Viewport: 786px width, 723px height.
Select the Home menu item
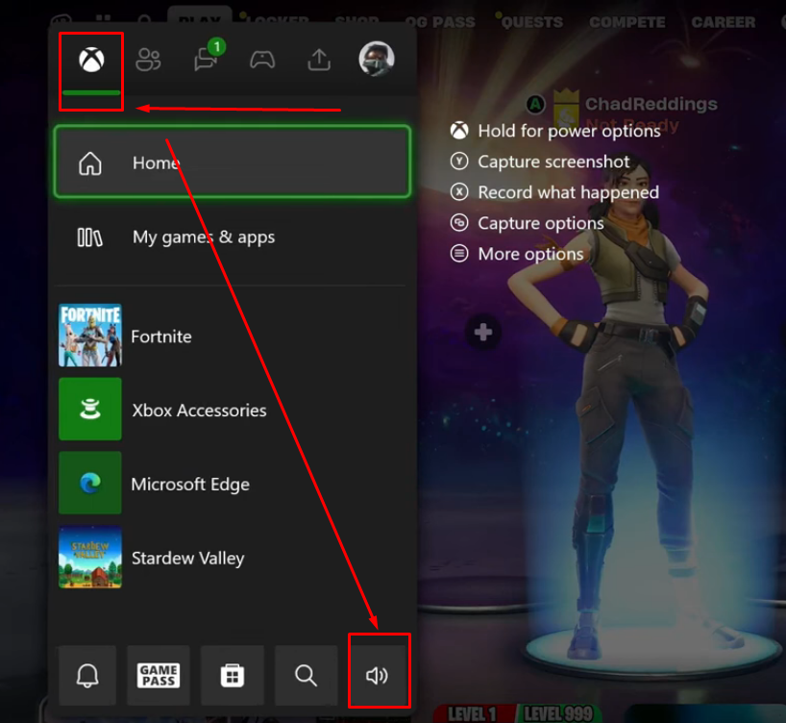point(233,162)
